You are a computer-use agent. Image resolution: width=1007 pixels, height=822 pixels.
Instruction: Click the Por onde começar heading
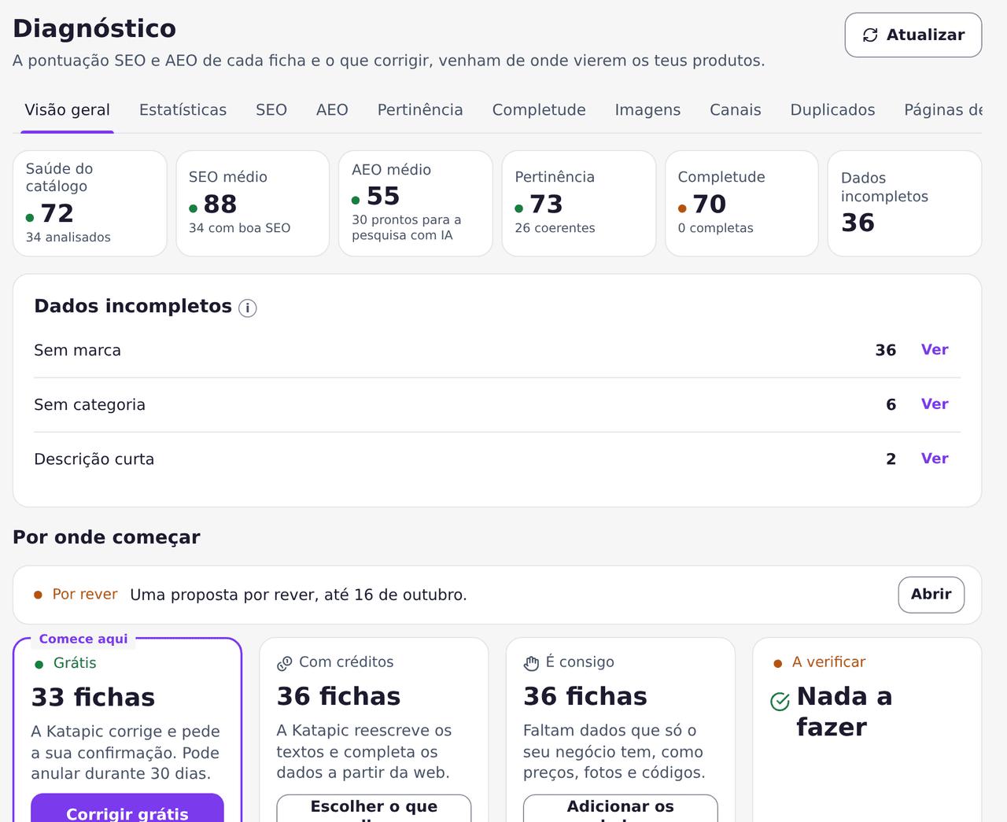pos(106,537)
